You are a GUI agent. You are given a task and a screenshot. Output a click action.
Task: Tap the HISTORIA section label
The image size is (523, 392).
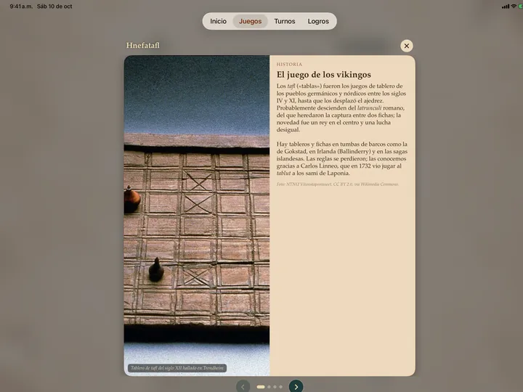coord(289,65)
